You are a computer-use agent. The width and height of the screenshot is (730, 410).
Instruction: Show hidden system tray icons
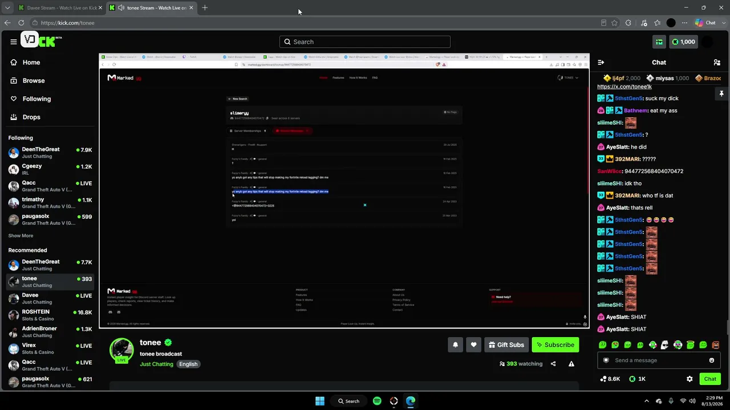click(646, 401)
